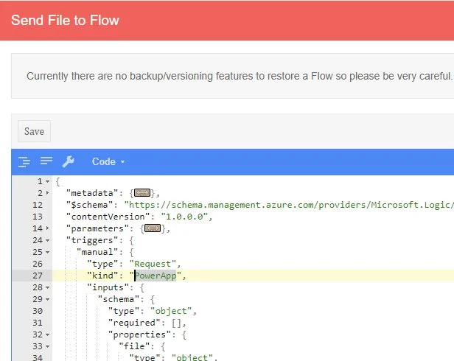Image resolution: width=454 pixels, height=361 pixels.
Task: Collapse the root object at line 1
Action: (x=48, y=181)
